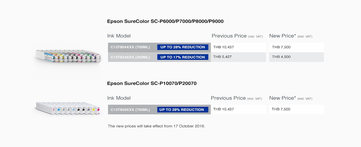Click new price THB 7,500 for C13T804XXX
Screen dimensions: 361x147
[x=281, y=47]
